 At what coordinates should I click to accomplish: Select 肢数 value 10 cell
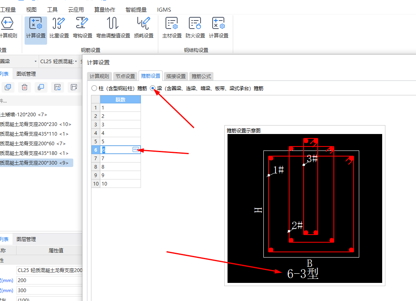pos(120,184)
